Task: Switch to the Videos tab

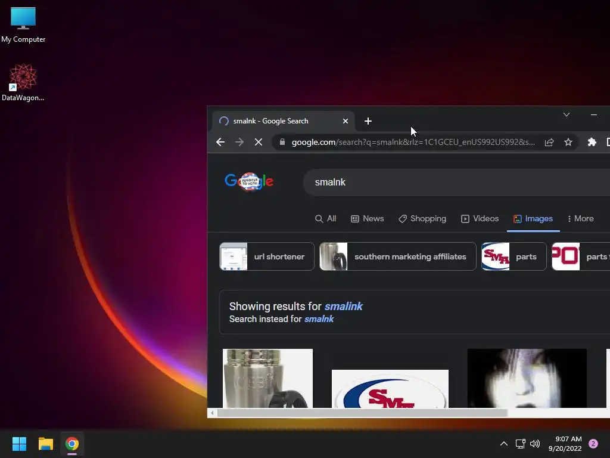Action: coord(480,218)
